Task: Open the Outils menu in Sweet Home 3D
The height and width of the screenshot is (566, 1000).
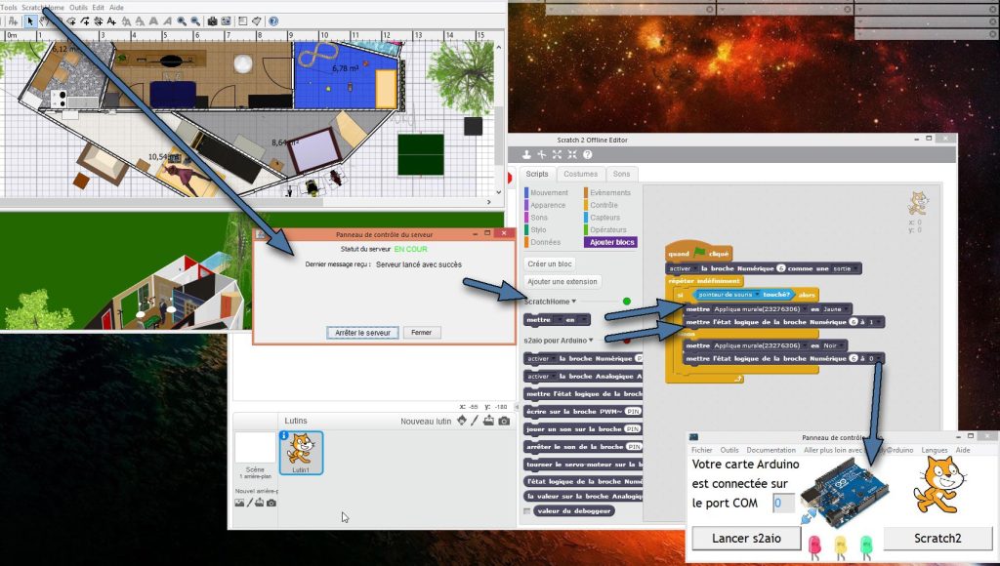Action: click(78, 7)
